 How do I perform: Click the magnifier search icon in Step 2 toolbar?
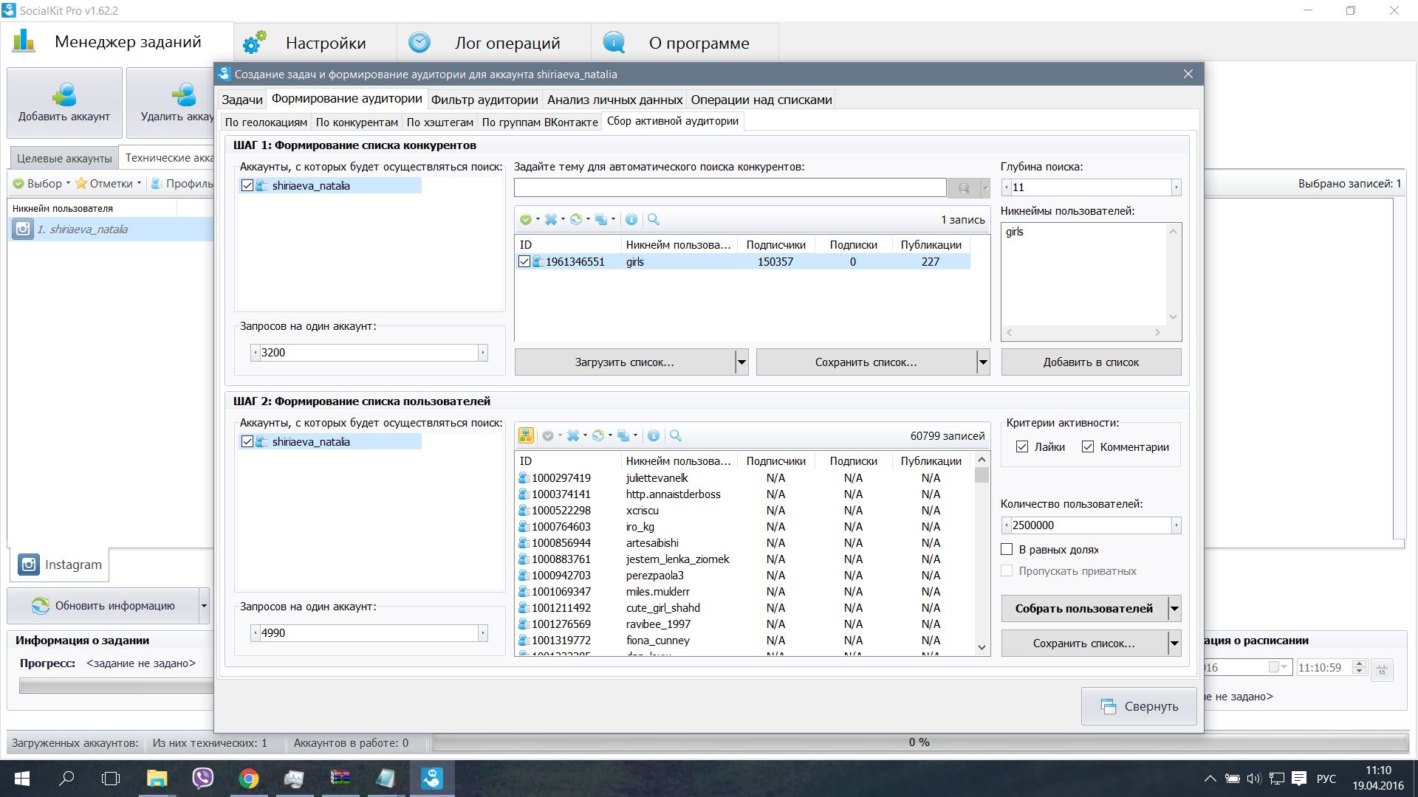click(676, 435)
